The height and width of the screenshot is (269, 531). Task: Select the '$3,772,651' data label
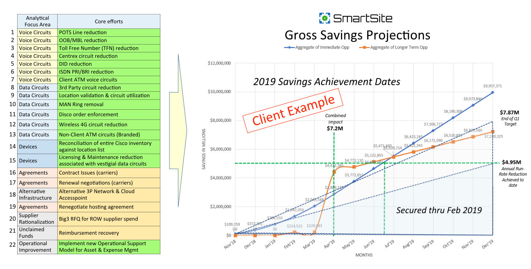[x=354, y=175]
